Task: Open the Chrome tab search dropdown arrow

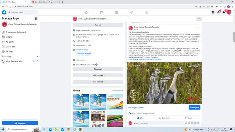Action: tap(216, 2)
